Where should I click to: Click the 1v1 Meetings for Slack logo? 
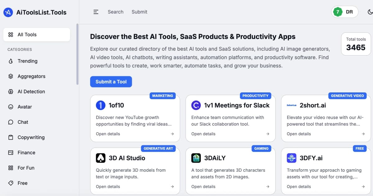[x=196, y=105]
